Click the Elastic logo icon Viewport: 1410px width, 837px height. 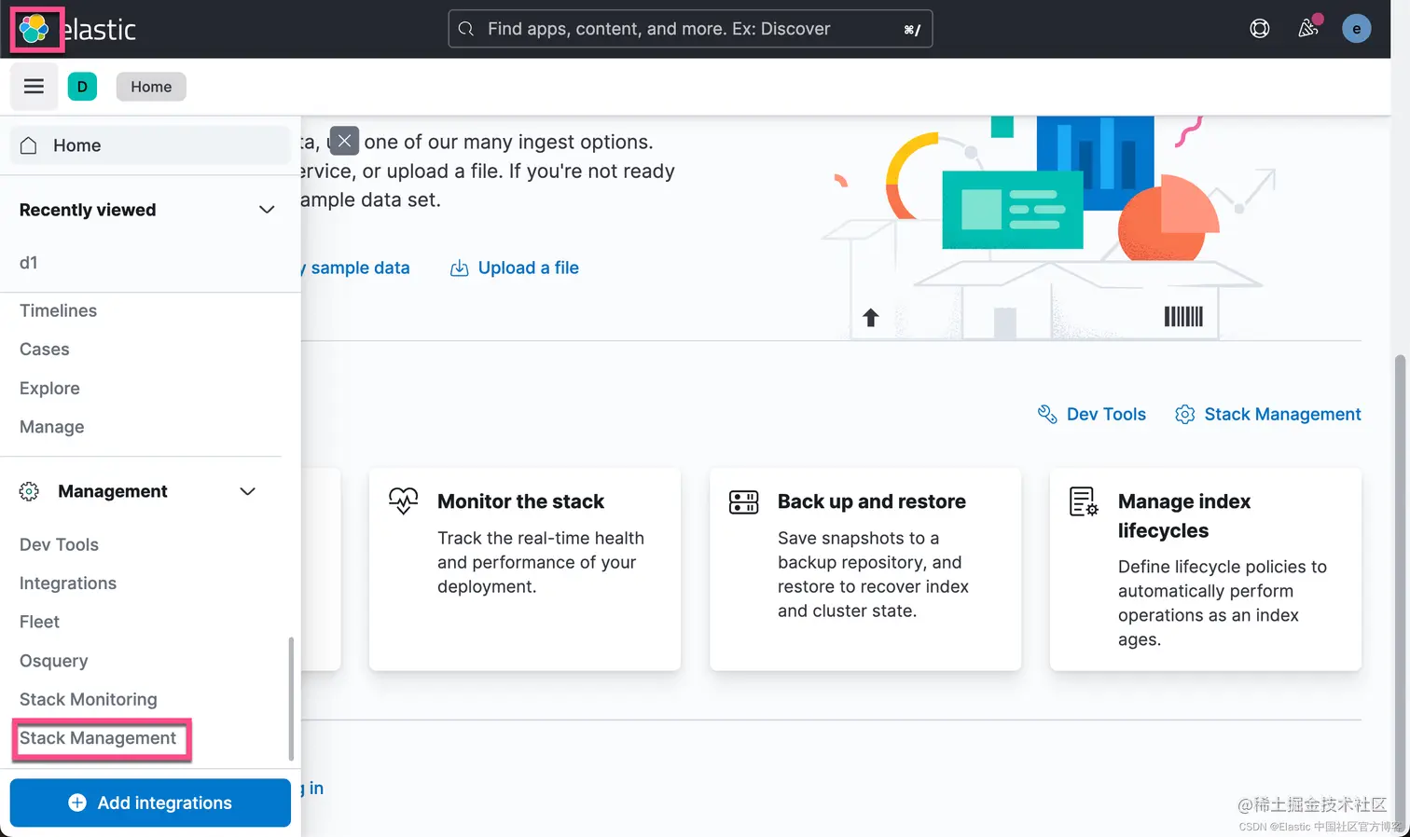(35, 29)
